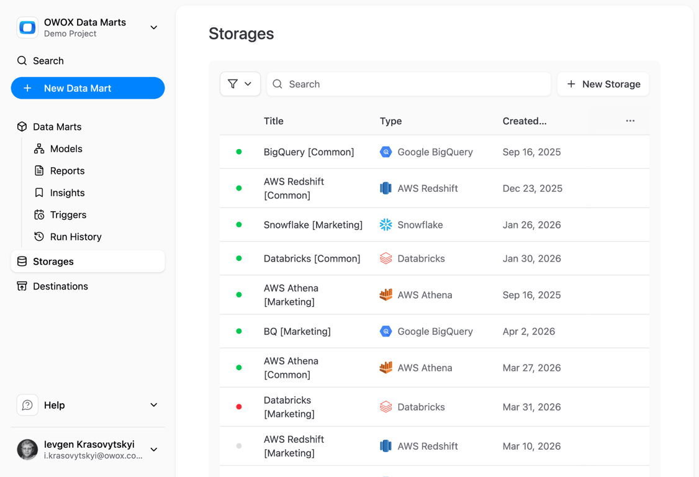Open AWS Redshift [Common] storage title
This screenshot has width=699, height=477.
294,188
